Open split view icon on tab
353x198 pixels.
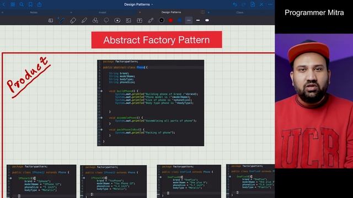click(x=202, y=12)
